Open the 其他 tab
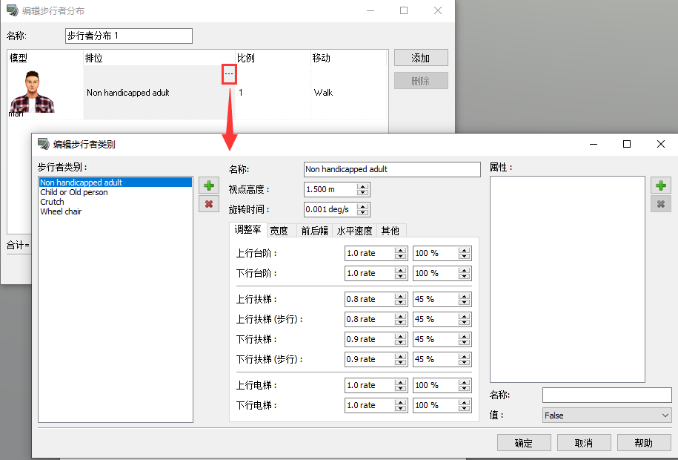This screenshot has width=678, height=460. pos(390,231)
